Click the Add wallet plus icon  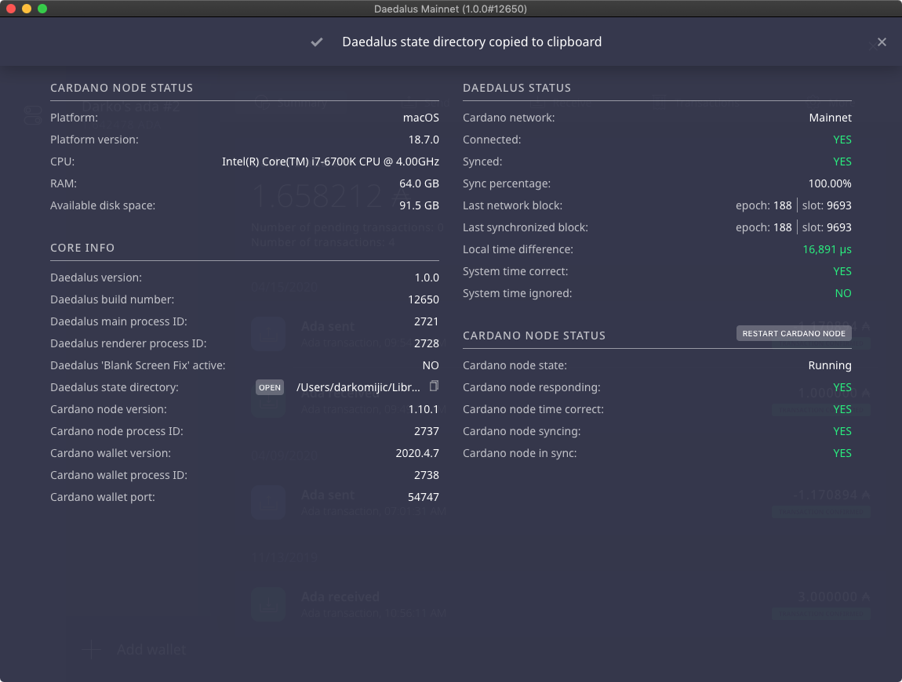click(x=92, y=649)
